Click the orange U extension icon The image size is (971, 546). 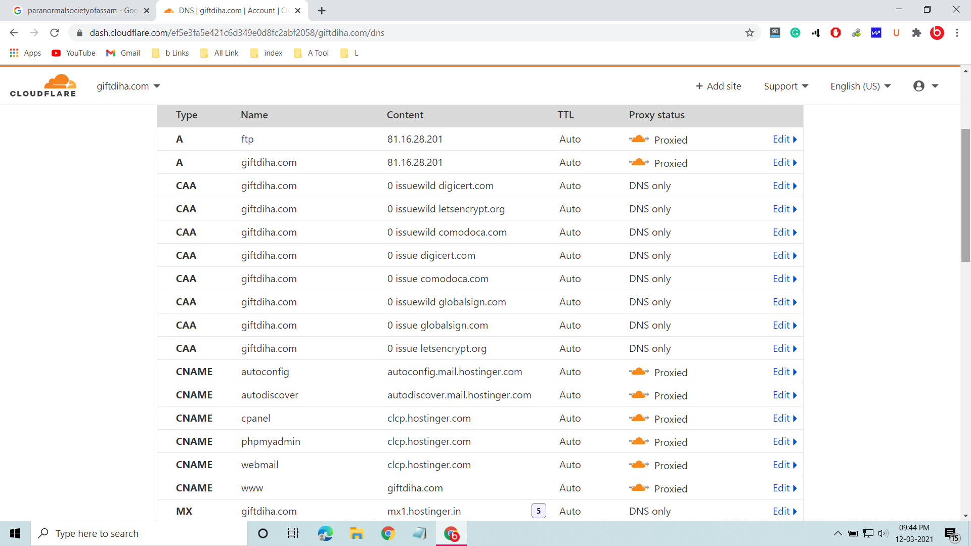click(x=896, y=33)
